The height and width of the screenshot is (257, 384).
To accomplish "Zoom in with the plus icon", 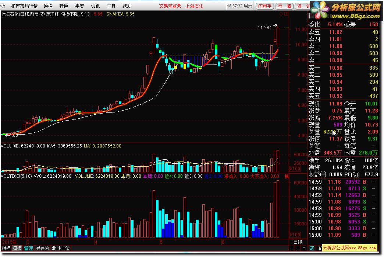I will point(292,248).
